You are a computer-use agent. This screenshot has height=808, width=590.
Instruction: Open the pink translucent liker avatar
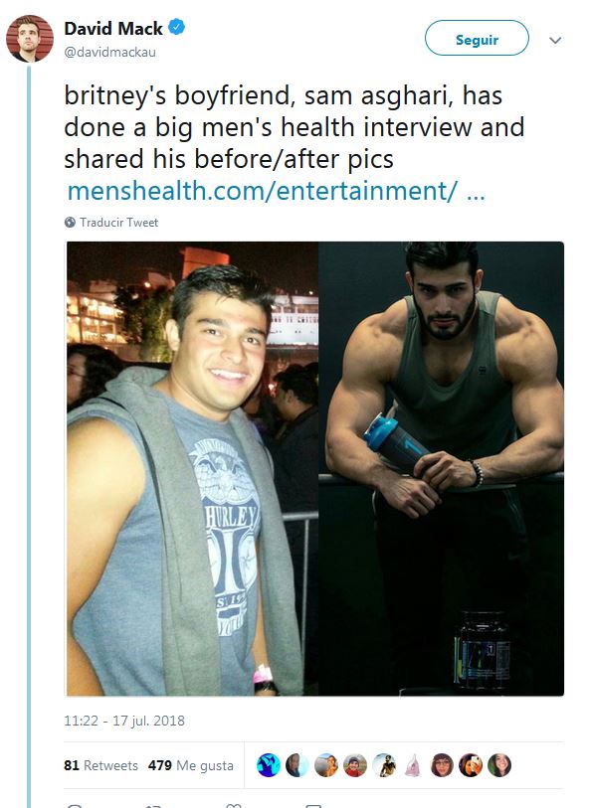click(413, 764)
